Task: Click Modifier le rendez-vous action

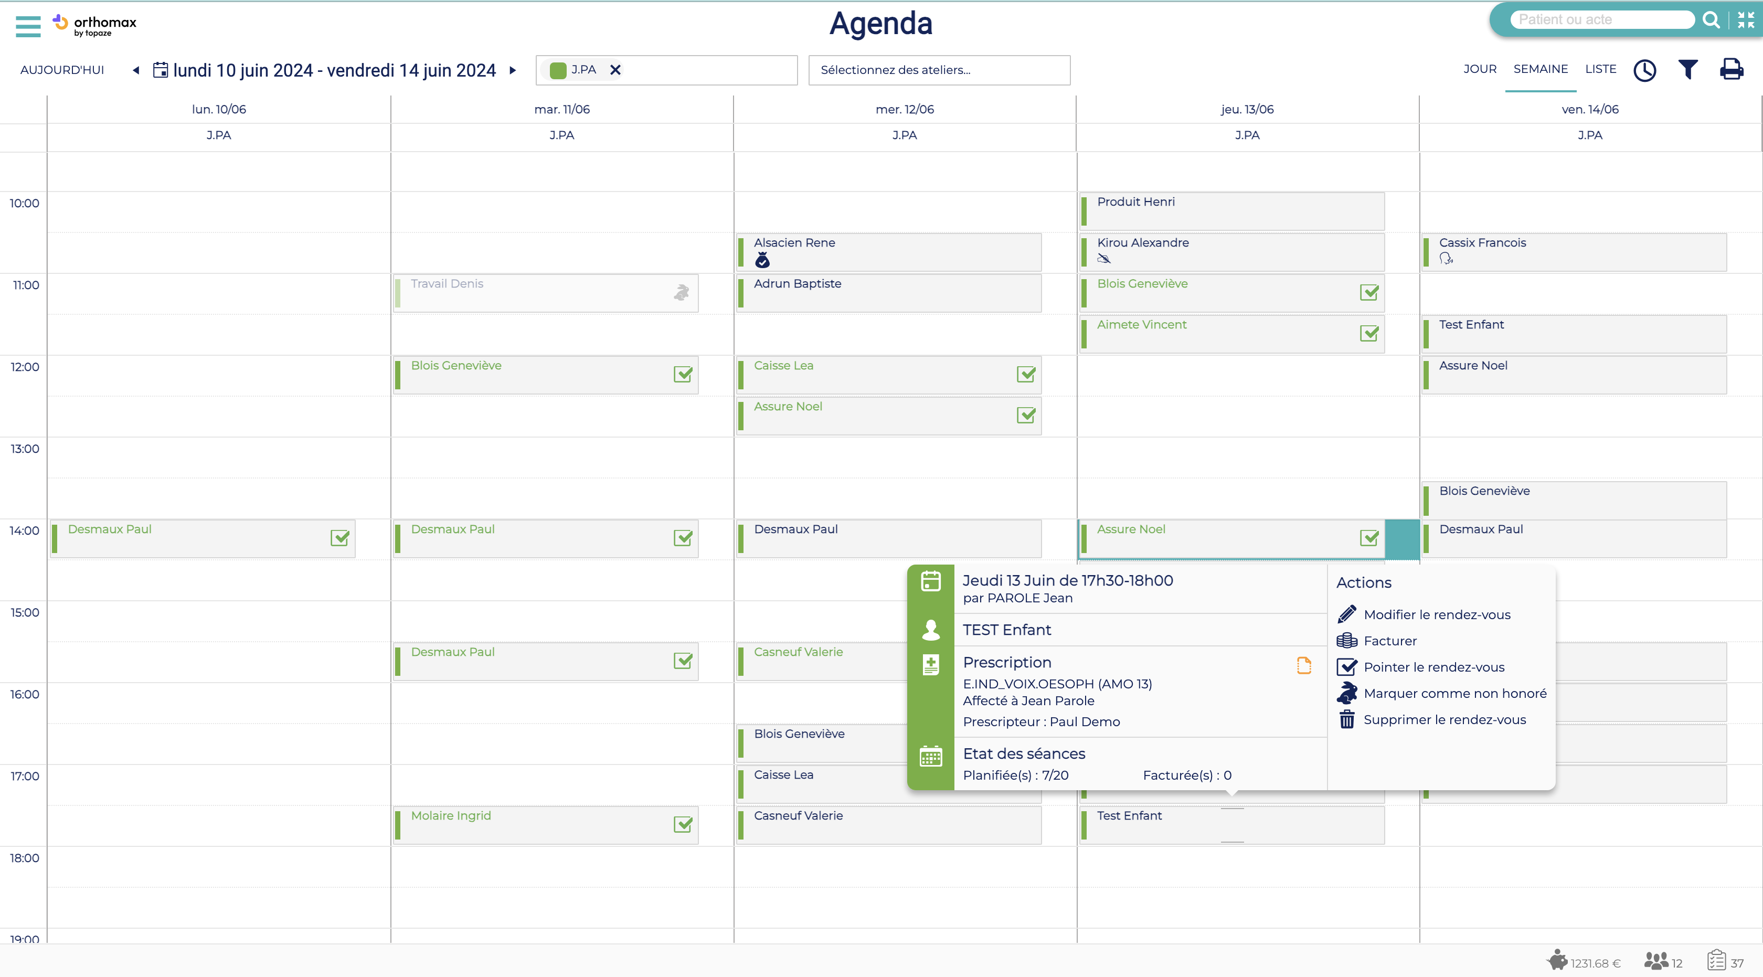Action: (x=1437, y=614)
